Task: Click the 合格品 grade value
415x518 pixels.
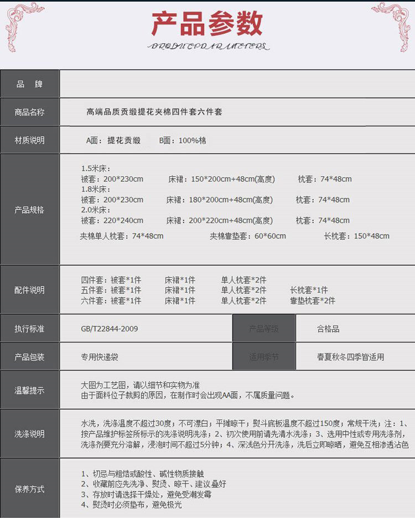Action: 328,329
